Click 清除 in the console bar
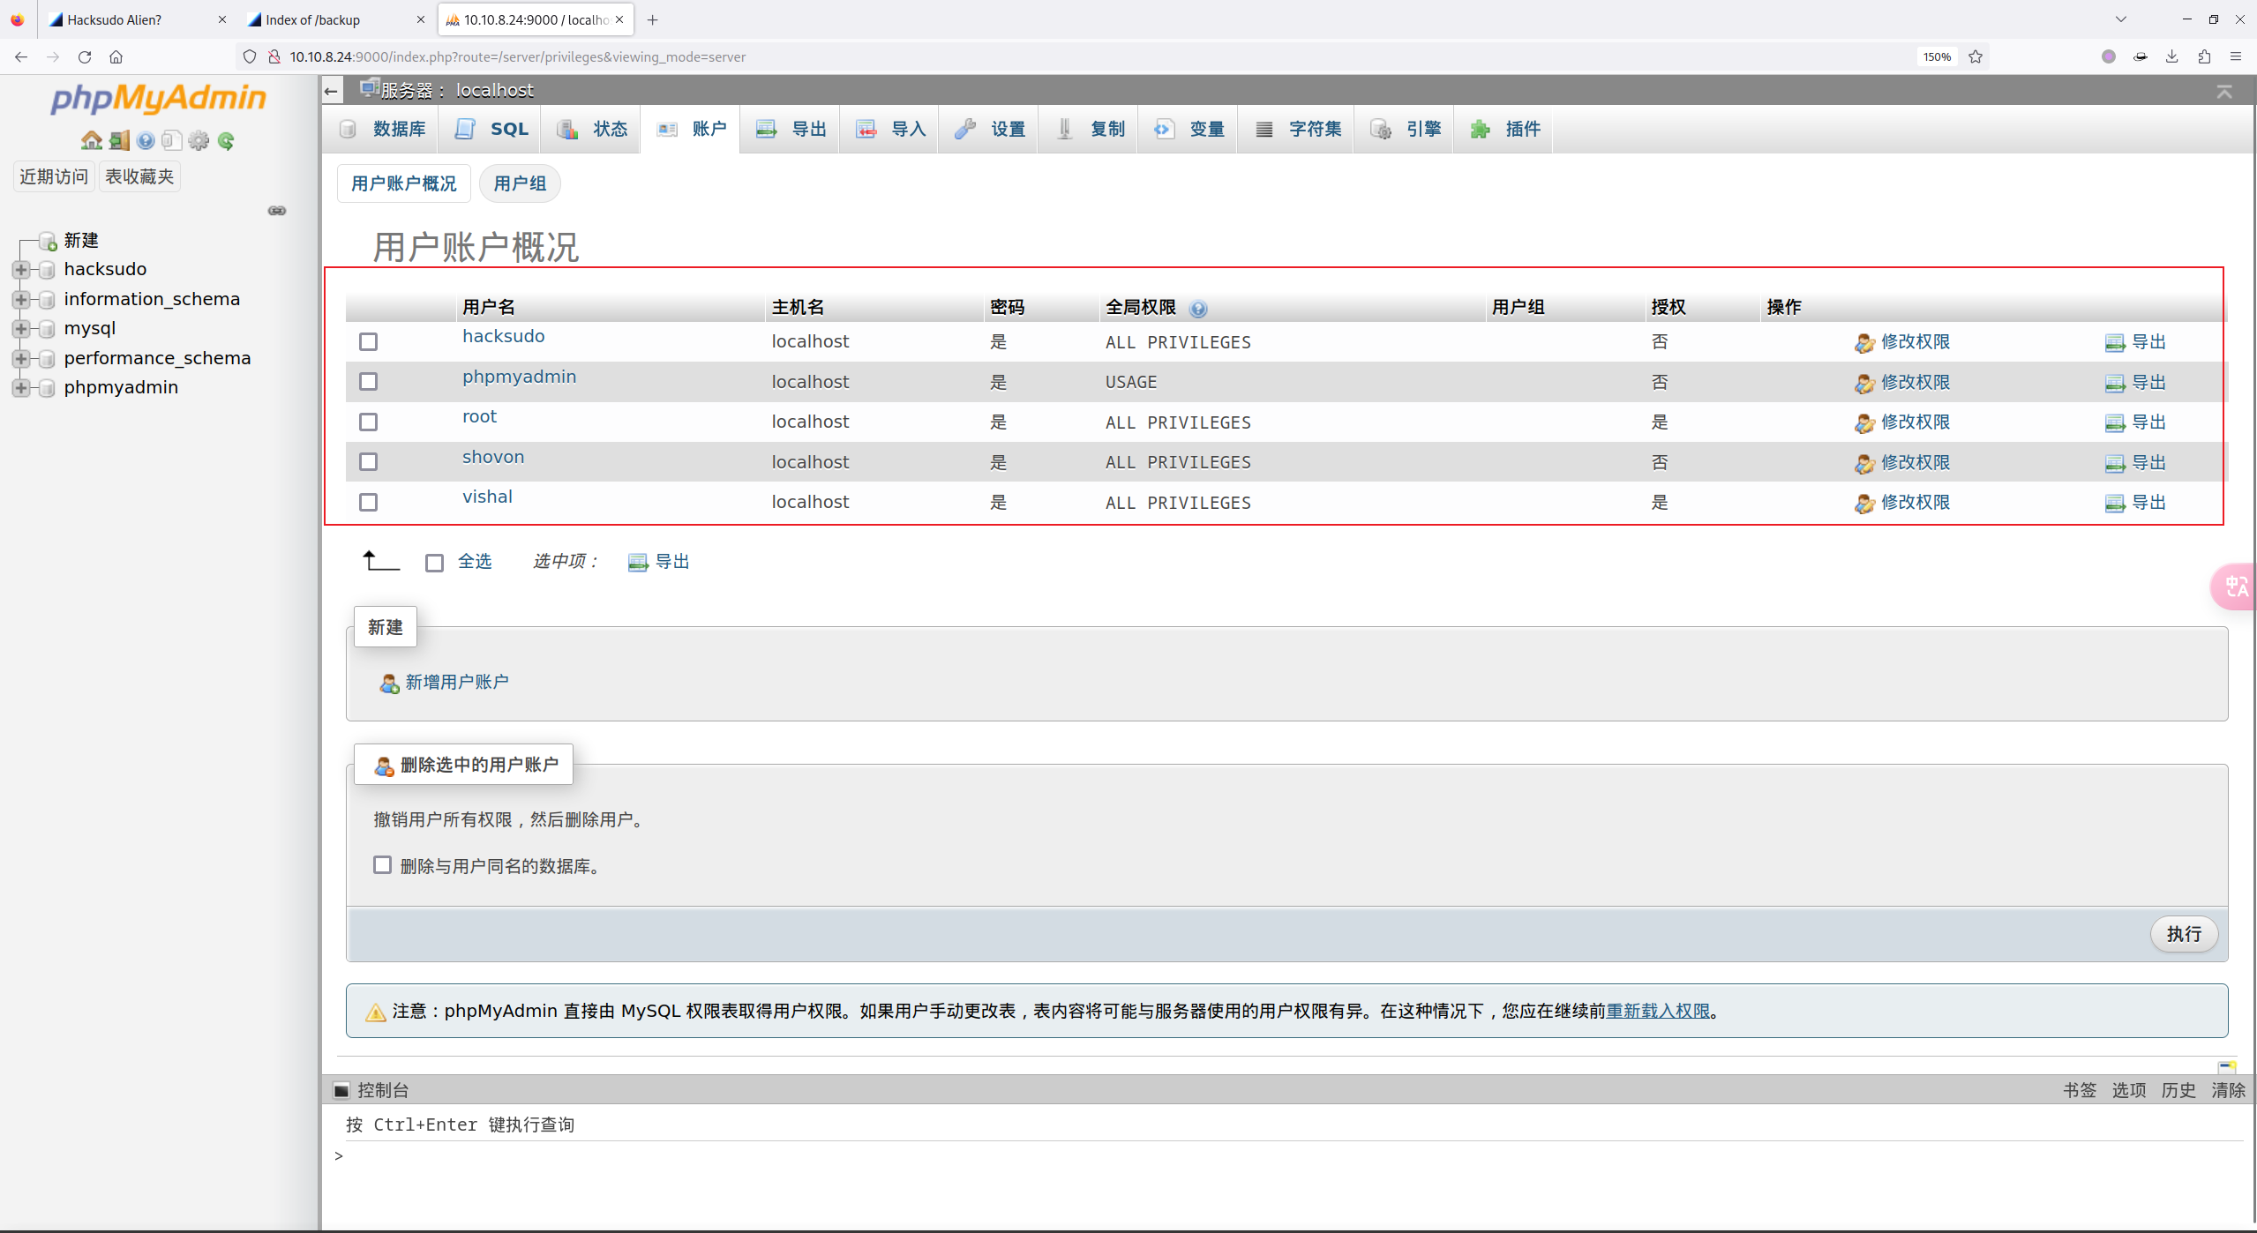 point(2228,1090)
